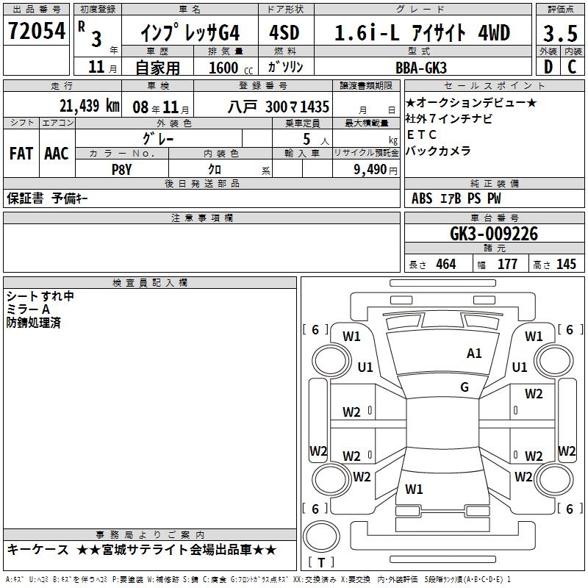Click the air conditioner code AAC
The height and width of the screenshot is (588, 588).
coord(57,154)
